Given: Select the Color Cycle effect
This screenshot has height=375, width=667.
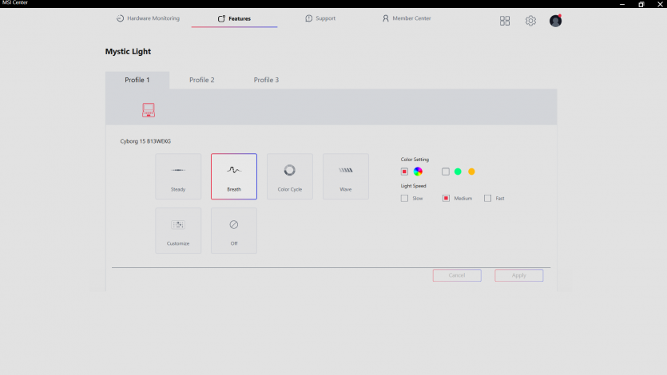Looking at the screenshot, I should (x=290, y=176).
